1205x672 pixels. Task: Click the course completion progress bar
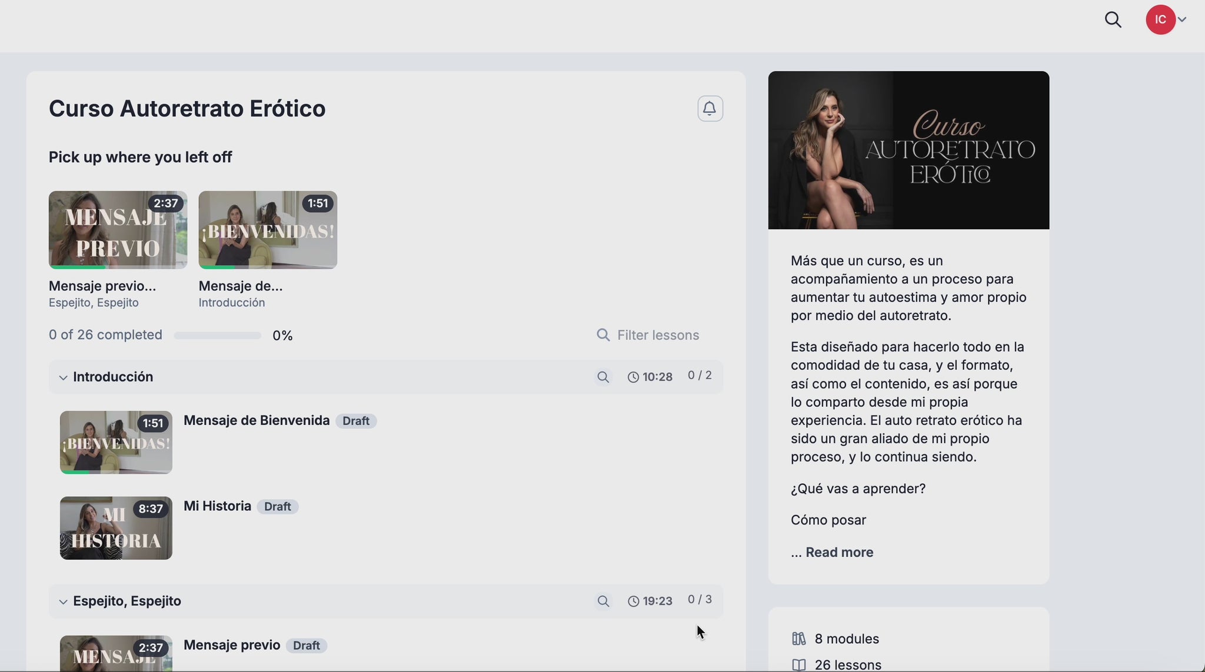[217, 336]
